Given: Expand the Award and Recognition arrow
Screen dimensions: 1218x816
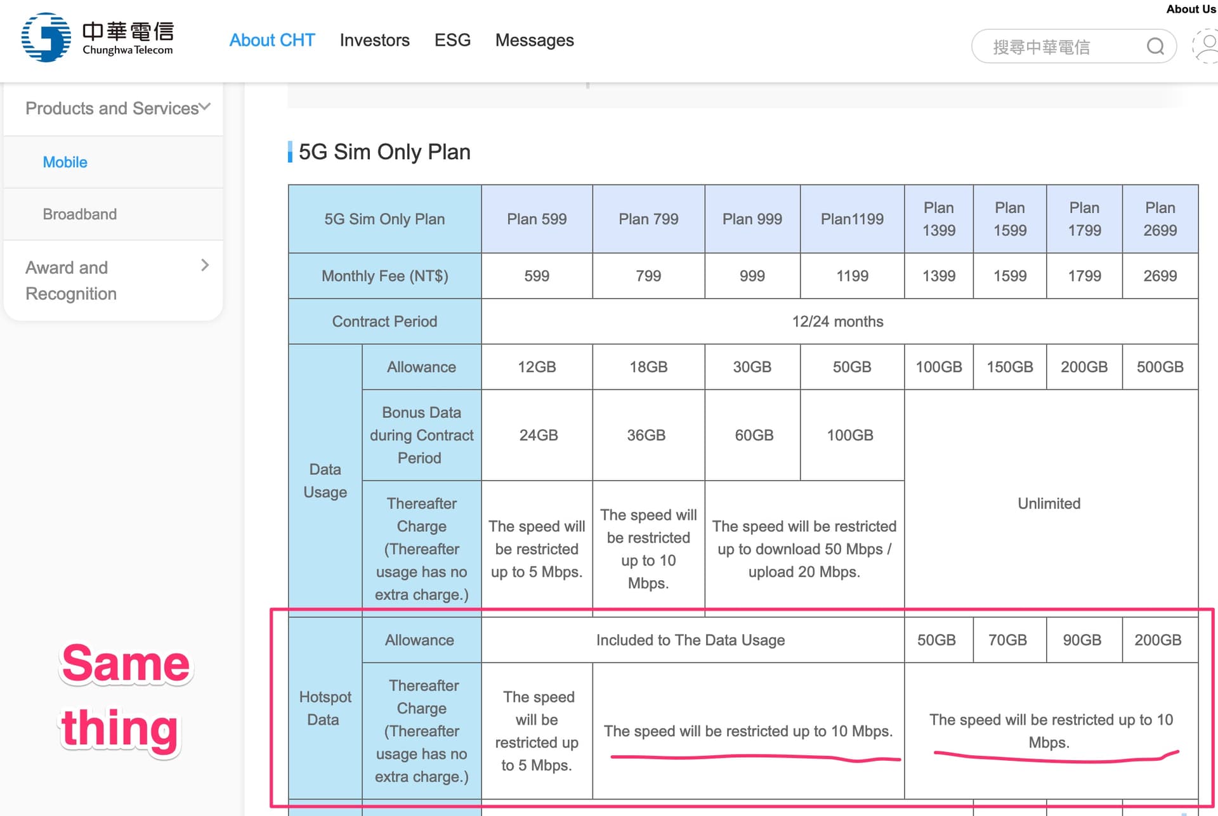Looking at the screenshot, I should [204, 266].
